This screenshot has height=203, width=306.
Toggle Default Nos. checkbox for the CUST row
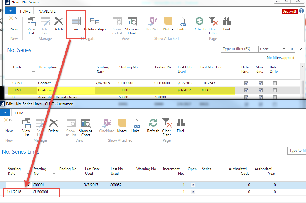246,90
